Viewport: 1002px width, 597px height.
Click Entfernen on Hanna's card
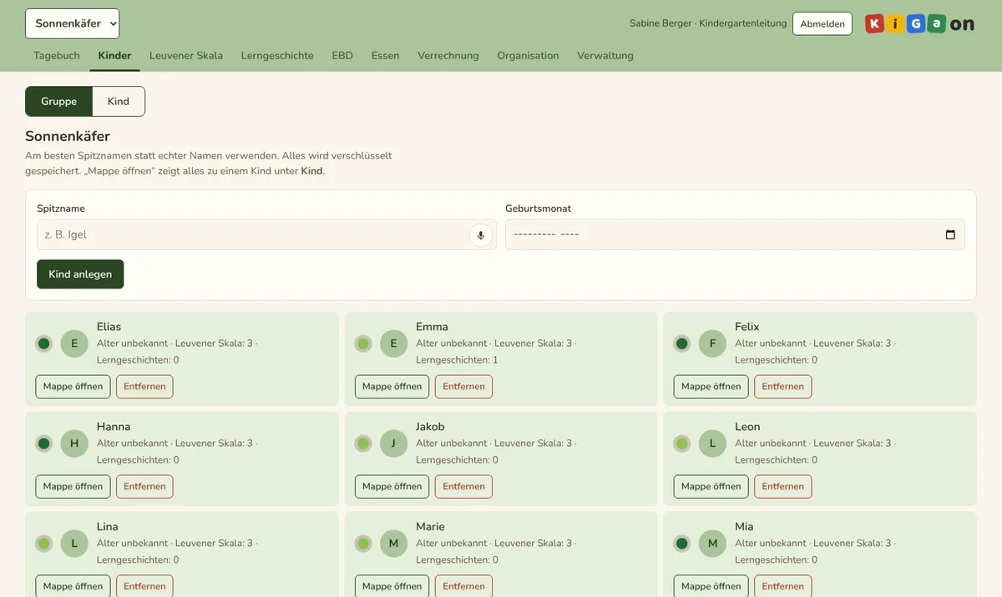tap(144, 487)
